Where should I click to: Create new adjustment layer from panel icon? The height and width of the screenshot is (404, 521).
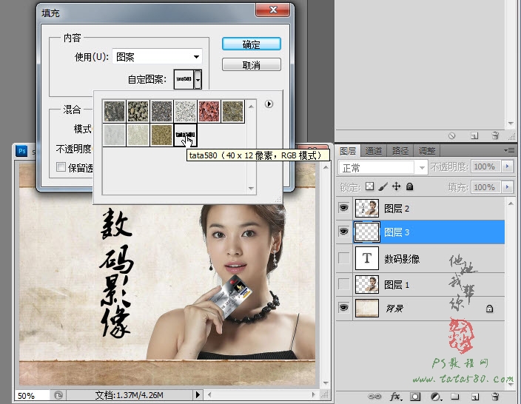click(x=436, y=397)
